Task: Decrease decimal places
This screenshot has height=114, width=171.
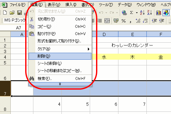Action: pos(145,21)
